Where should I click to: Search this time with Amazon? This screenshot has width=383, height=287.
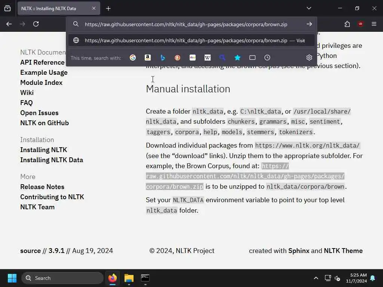[147, 58]
